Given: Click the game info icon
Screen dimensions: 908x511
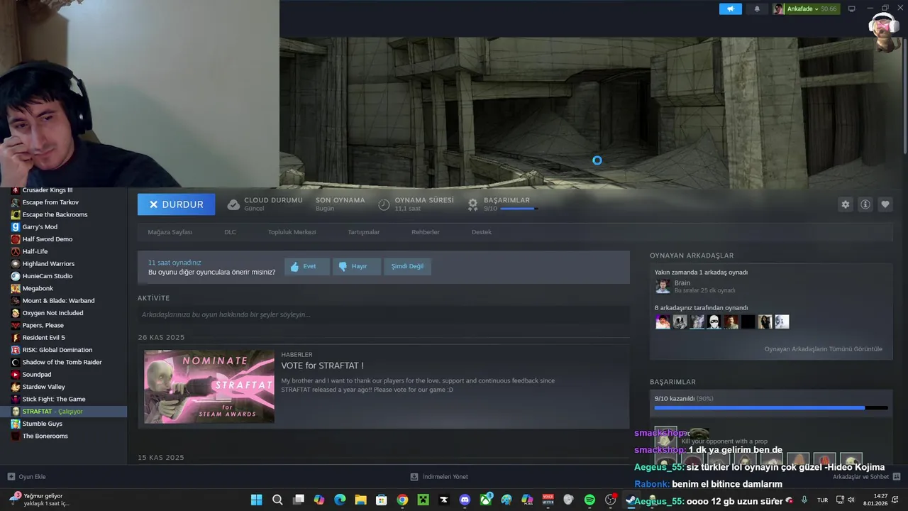Looking at the screenshot, I should [865, 204].
